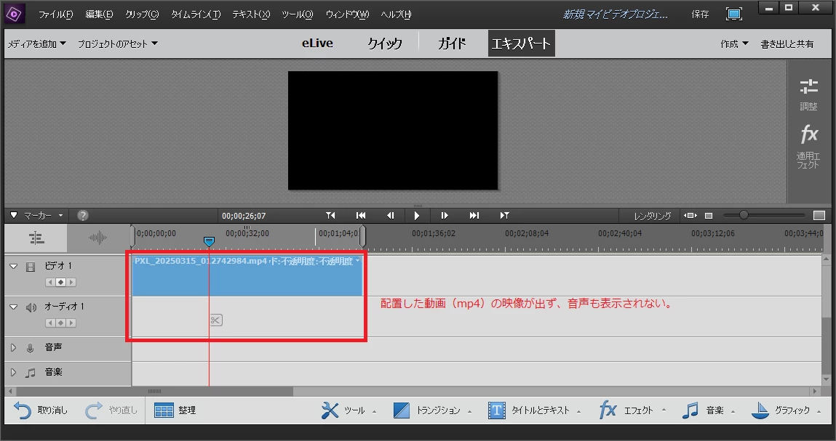Add keyframe on オーディオ 1 track
Viewport: 836px width, 441px height.
61,323
